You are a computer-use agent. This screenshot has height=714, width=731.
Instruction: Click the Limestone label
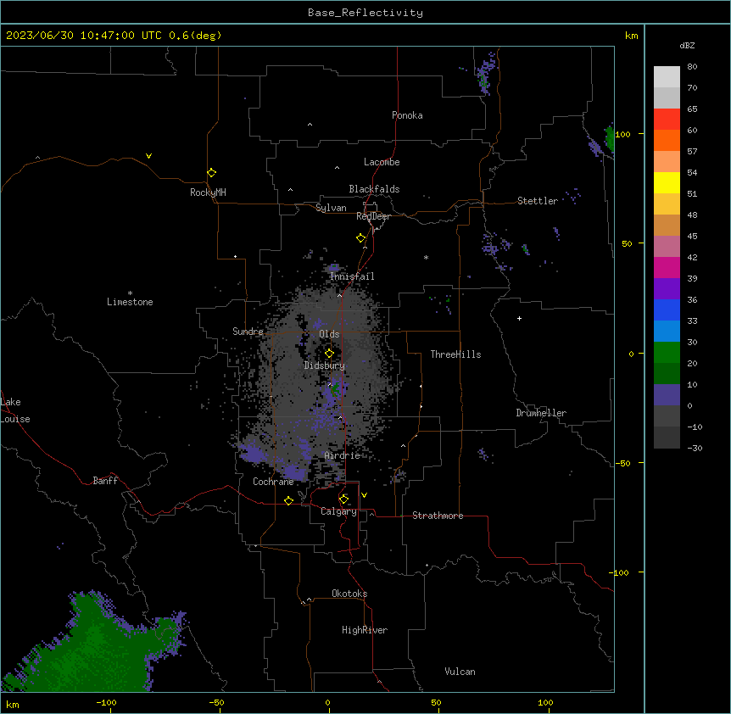tap(130, 302)
